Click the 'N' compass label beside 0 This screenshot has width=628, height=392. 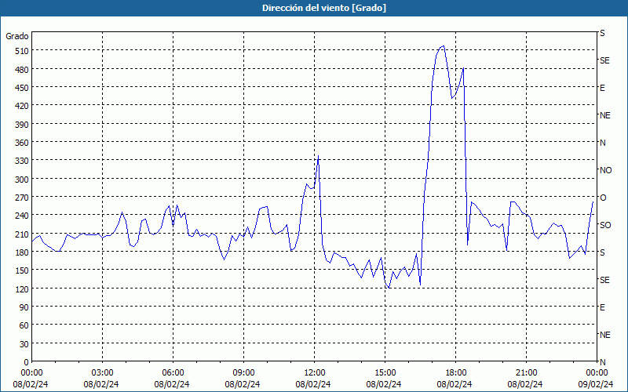pyautogui.click(x=603, y=362)
